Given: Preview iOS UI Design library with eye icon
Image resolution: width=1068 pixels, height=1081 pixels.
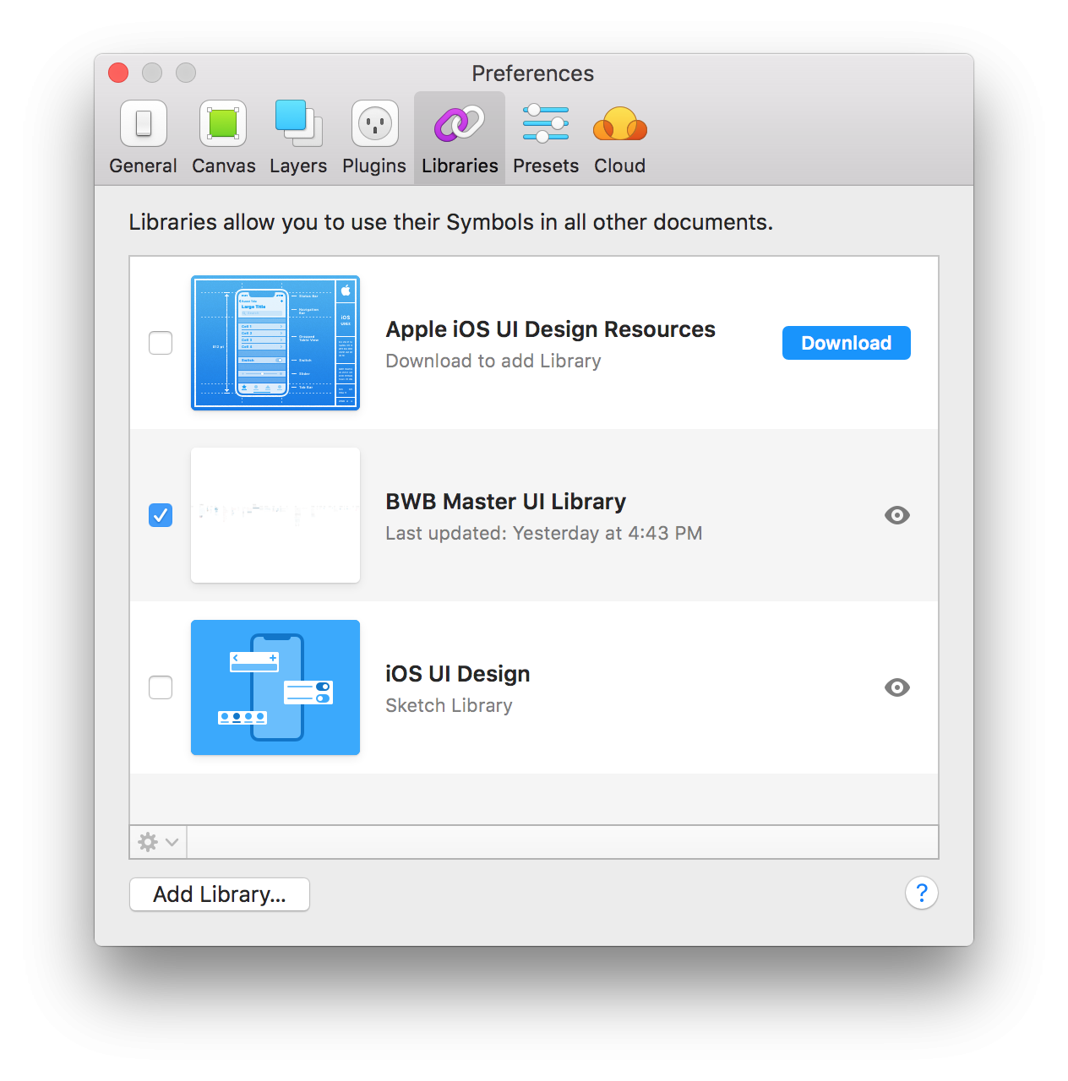Looking at the screenshot, I should (x=896, y=687).
